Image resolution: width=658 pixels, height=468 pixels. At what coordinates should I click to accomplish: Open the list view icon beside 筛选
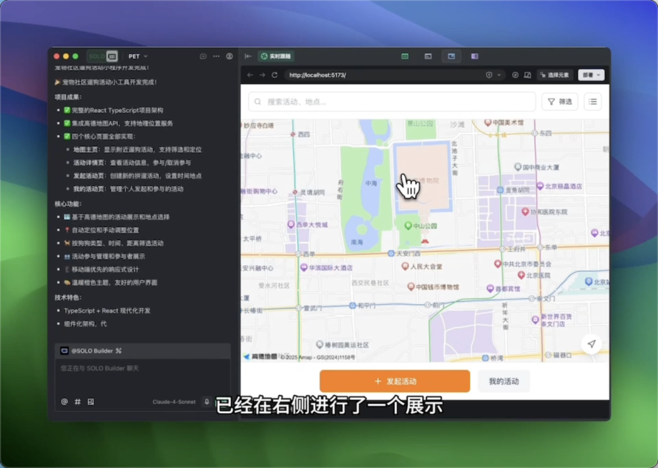593,102
